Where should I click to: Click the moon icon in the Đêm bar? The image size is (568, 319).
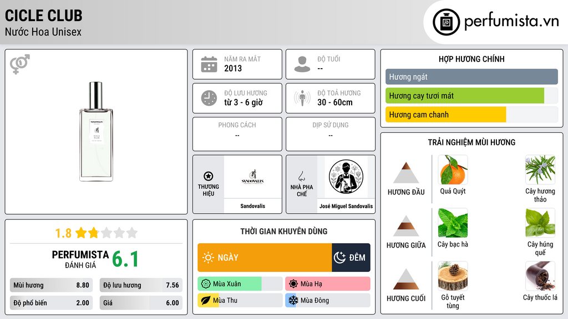pyautogui.click(x=339, y=258)
